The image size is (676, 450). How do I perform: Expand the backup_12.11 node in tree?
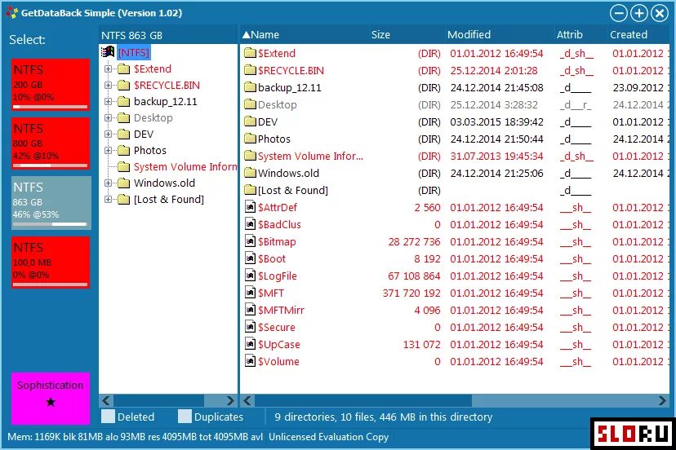click(109, 102)
